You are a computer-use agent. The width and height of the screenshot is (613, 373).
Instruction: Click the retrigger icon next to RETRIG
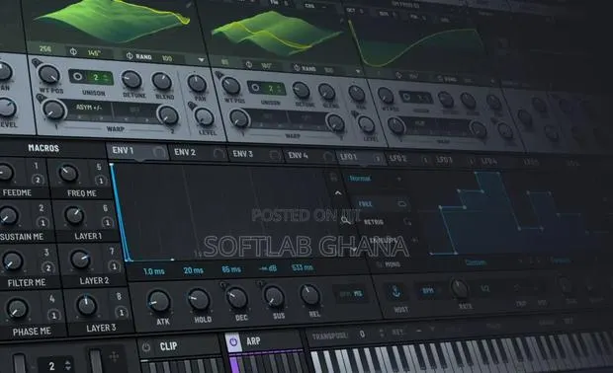click(407, 222)
